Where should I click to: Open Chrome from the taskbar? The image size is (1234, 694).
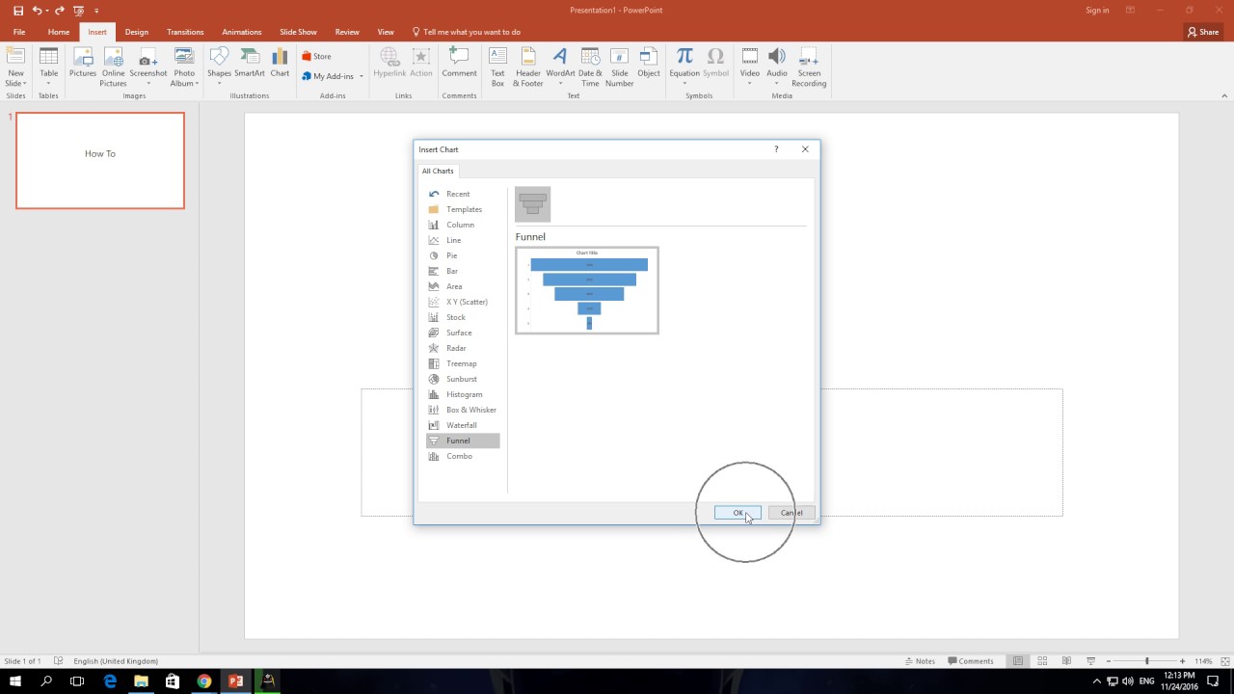203,681
